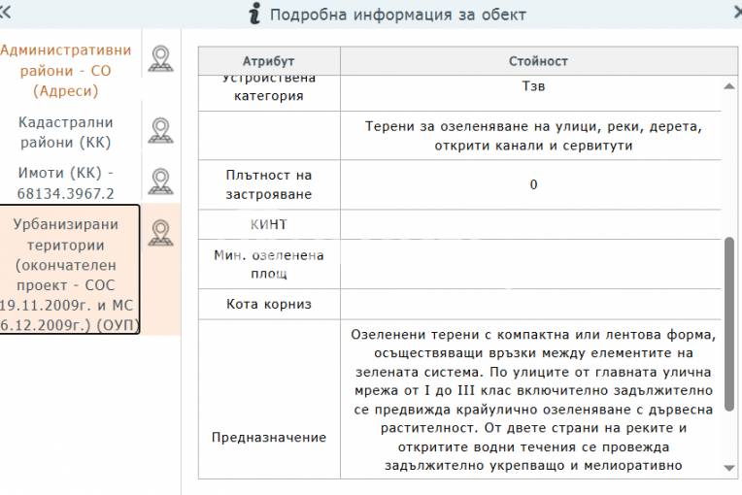Click Мин. озеленена площ attribute
Screen dimensions: 742x495
point(269,264)
